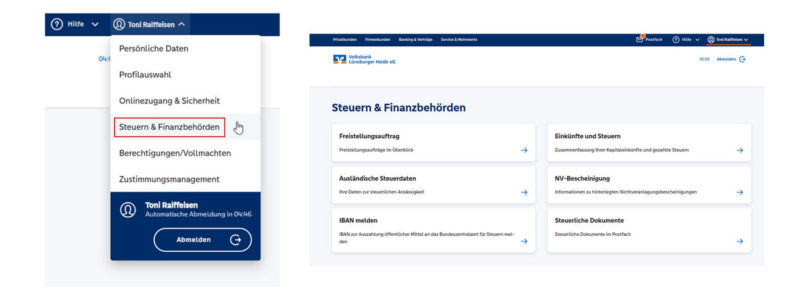The image size is (792, 300).
Task: Open the Steuerliche Dokumente card
Action: (649, 230)
